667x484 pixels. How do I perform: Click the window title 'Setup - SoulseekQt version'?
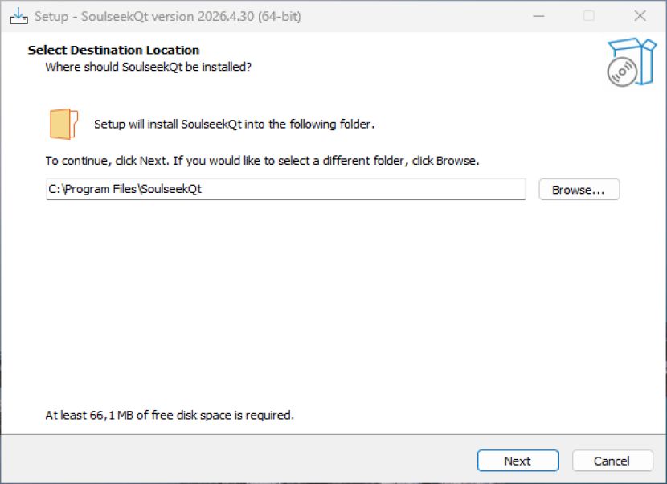coord(168,17)
